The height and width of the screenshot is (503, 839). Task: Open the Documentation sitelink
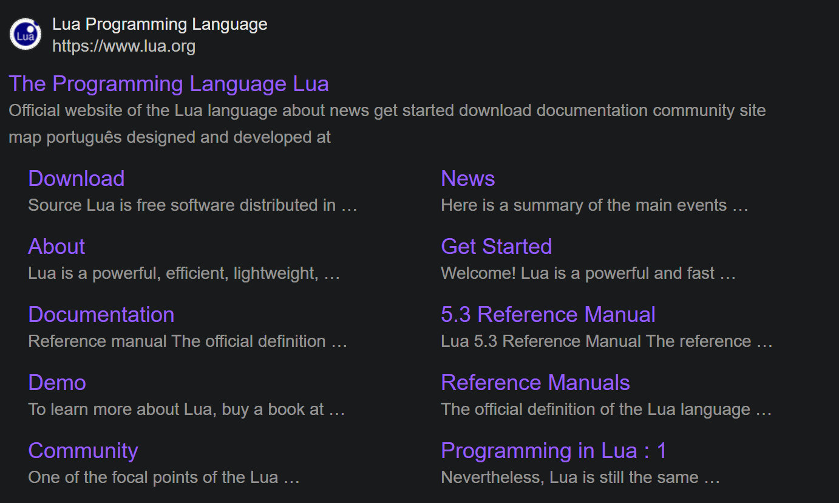pyautogui.click(x=101, y=315)
